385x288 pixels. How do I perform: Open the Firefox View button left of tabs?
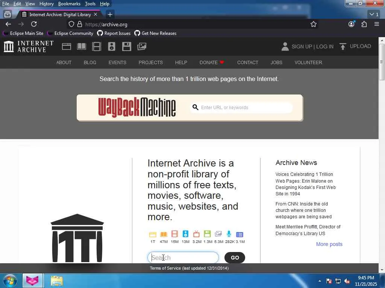pos(8,15)
